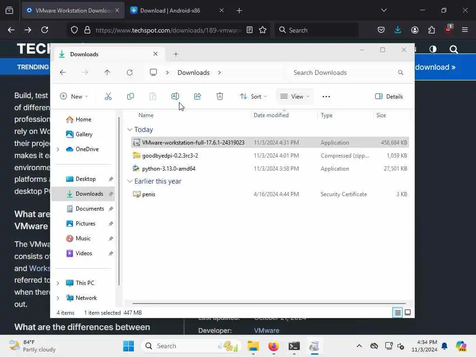Select Home in navigation pane
This screenshot has width=476, height=357.
click(x=83, y=119)
